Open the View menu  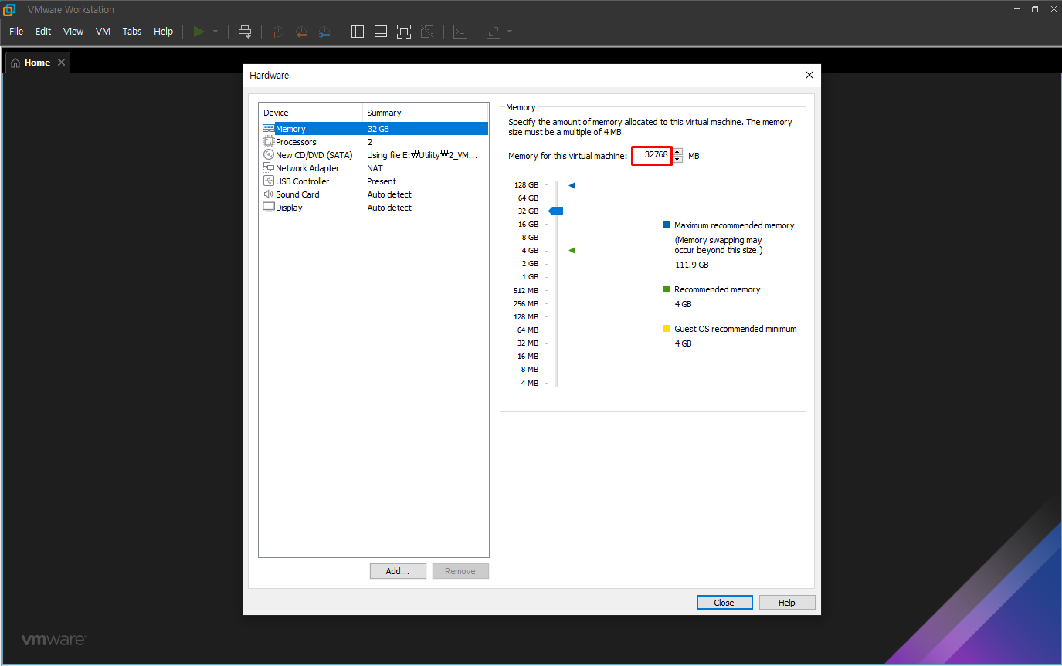tap(73, 32)
